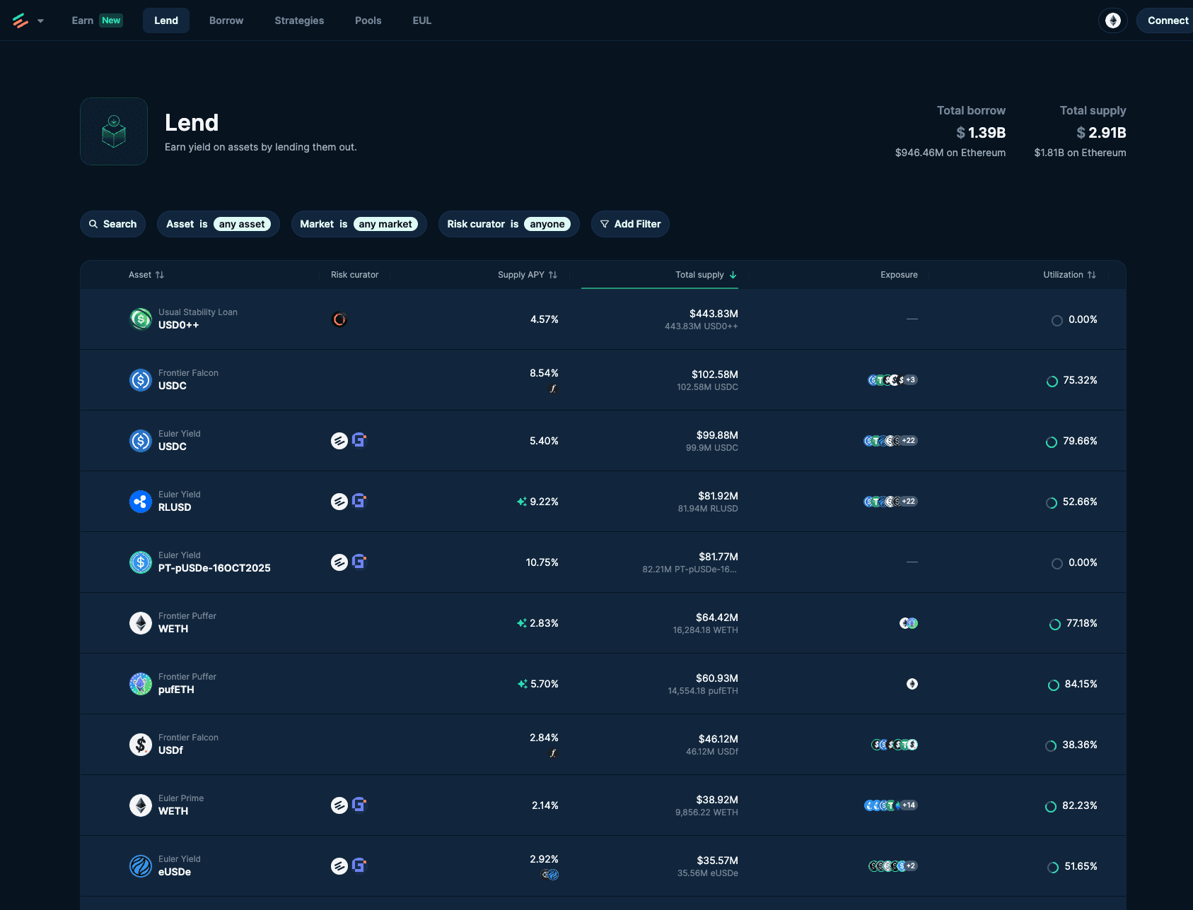Click the USD0++ asset token icon
The image size is (1193, 910).
click(141, 319)
